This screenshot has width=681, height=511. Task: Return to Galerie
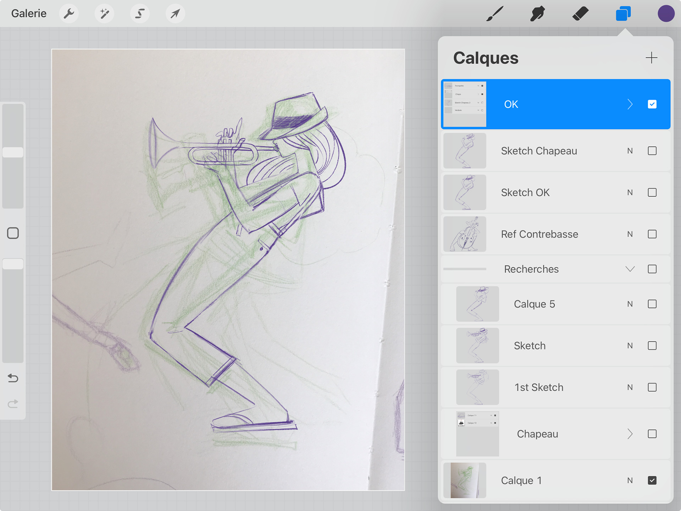point(29,13)
